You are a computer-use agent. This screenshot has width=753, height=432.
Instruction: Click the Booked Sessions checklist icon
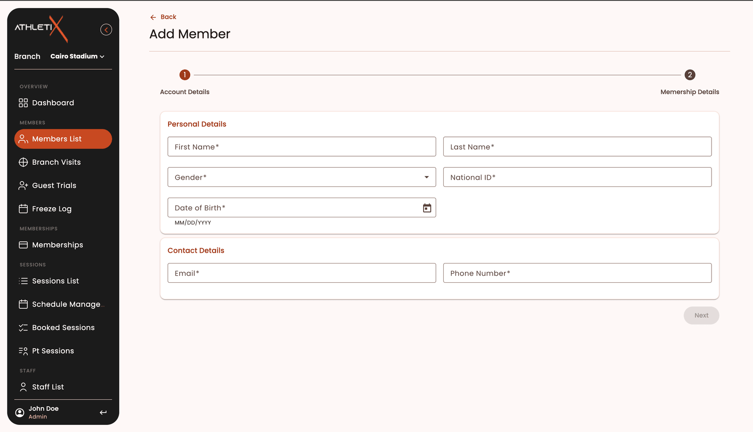23,328
